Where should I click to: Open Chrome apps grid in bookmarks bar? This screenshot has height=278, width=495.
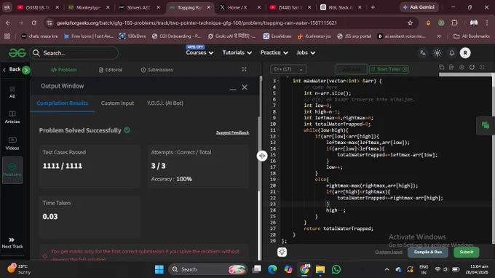coord(7,36)
